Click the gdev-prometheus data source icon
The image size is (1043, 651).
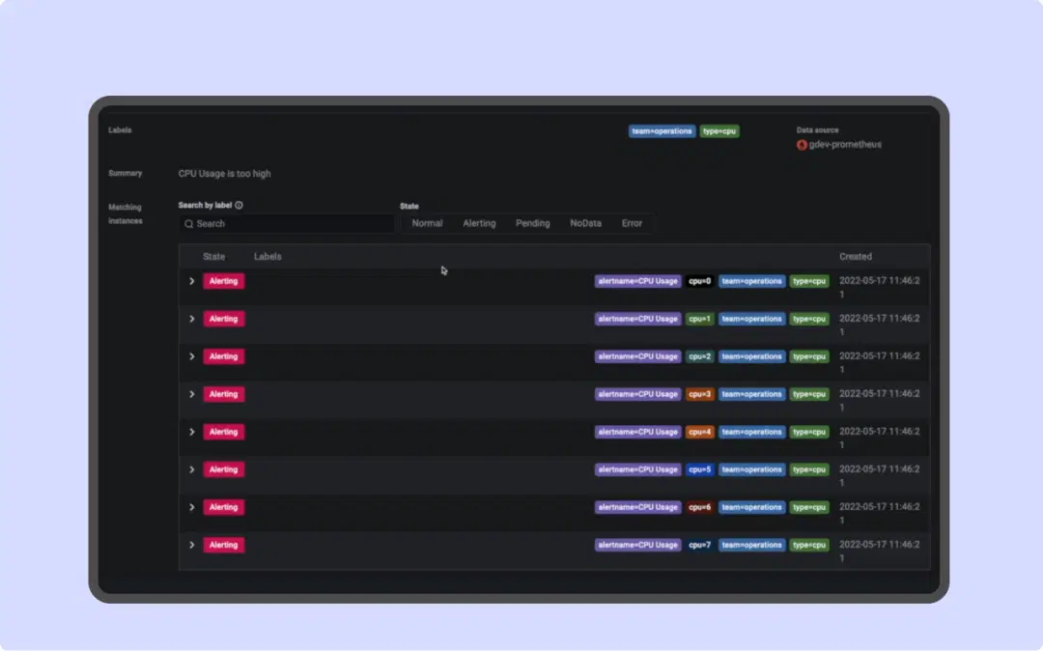tap(801, 145)
